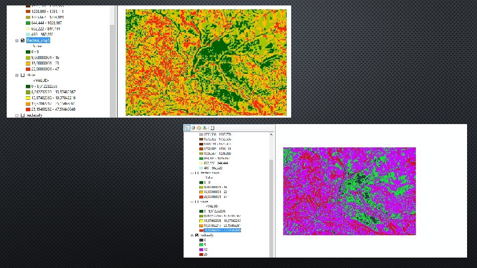Select List By Source icon in lower panel
This screenshot has height=268, width=477.
pos(193,128)
